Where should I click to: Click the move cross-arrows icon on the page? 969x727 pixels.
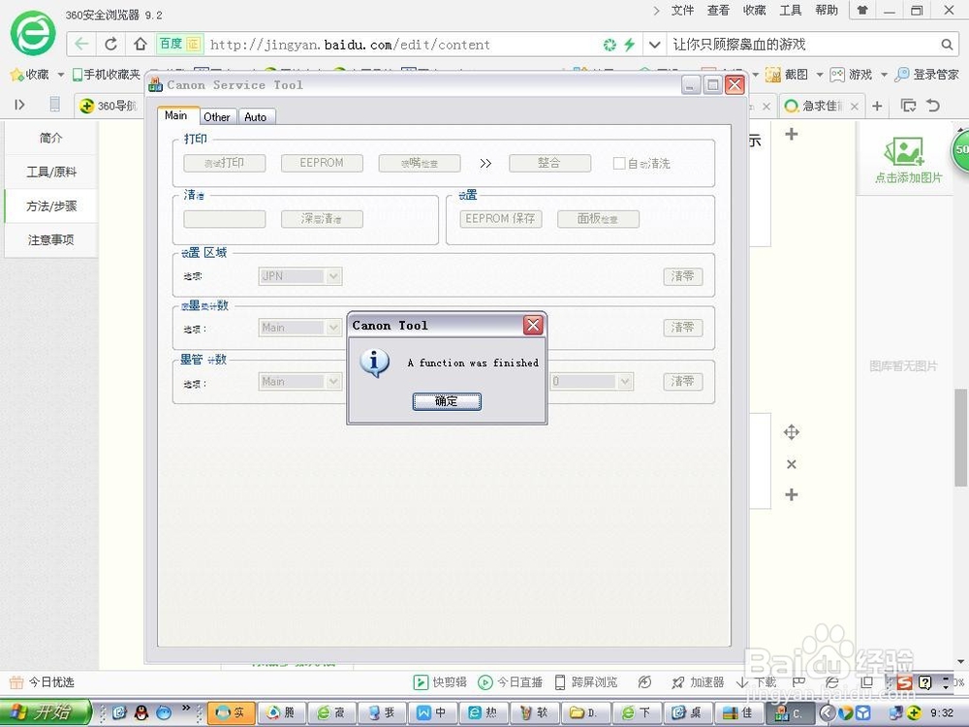(x=792, y=432)
